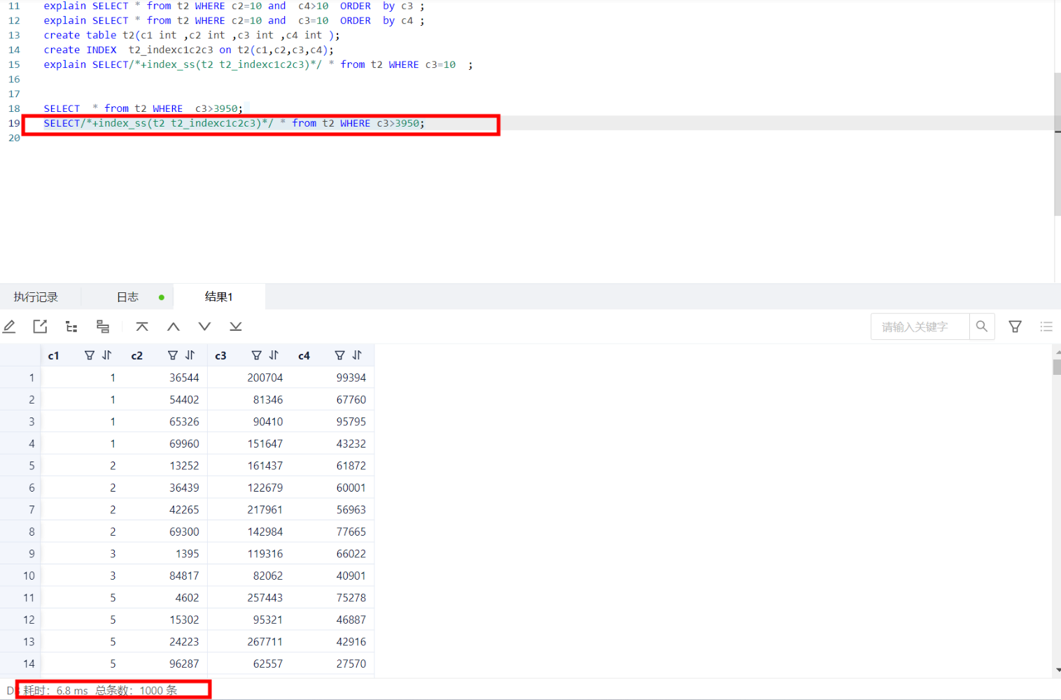Switch to the 日志 tab
This screenshot has height=700, width=1061.
[x=127, y=297]
